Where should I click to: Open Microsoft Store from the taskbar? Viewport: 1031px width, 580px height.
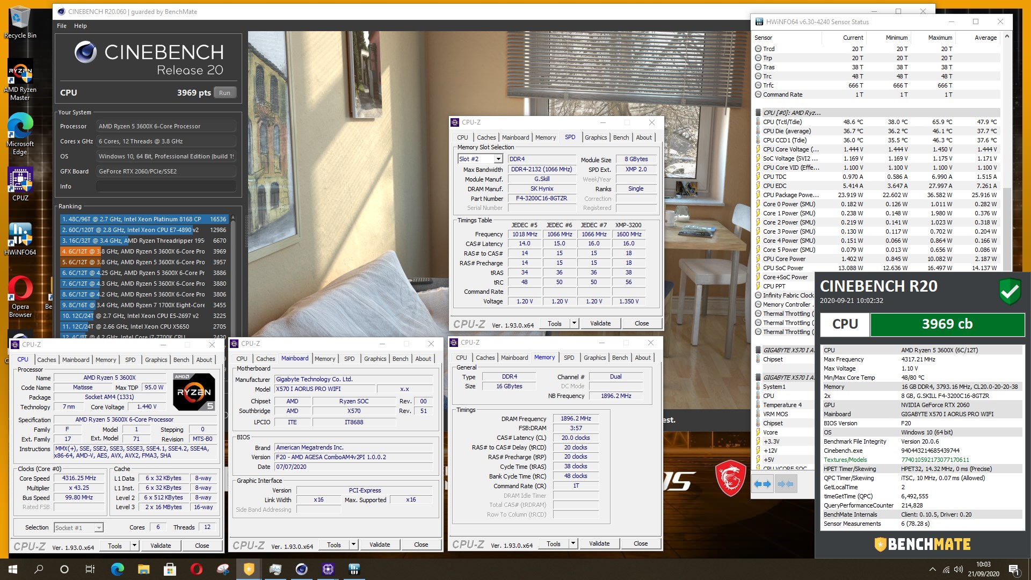pyautogui.click(x=170, y=569)
